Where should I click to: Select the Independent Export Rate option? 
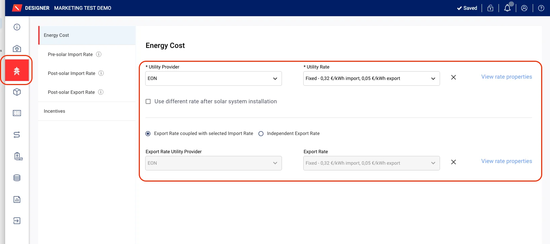pos(261,134)
